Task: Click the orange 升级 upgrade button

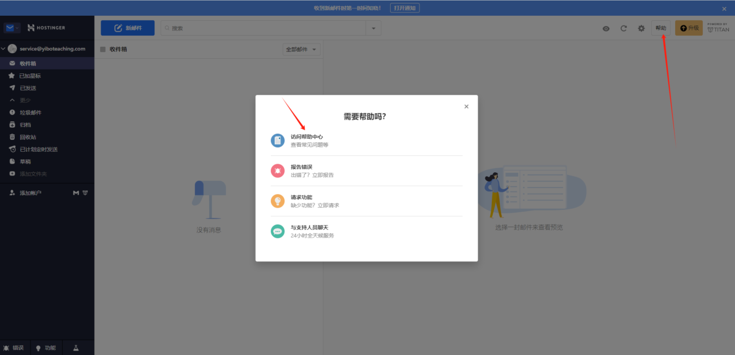Action: tap(689, 28)
